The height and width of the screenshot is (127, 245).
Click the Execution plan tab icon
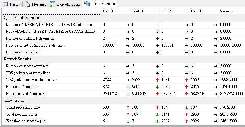pyautogui.click(x=52, y=4)
